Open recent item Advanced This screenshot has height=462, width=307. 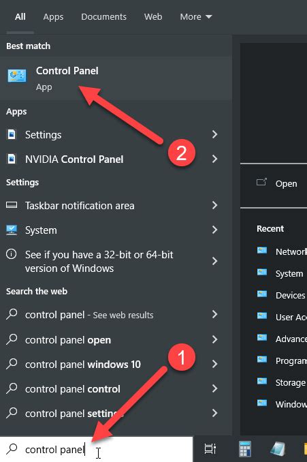click(x=291, y=339)
